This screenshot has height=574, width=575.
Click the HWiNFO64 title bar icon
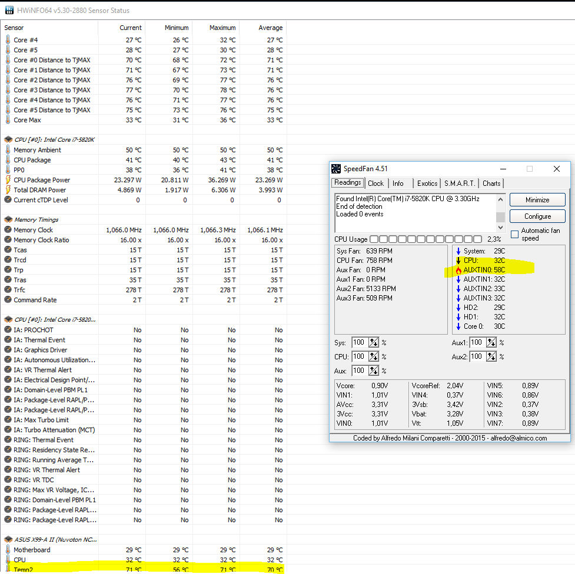tap(9, 10)
